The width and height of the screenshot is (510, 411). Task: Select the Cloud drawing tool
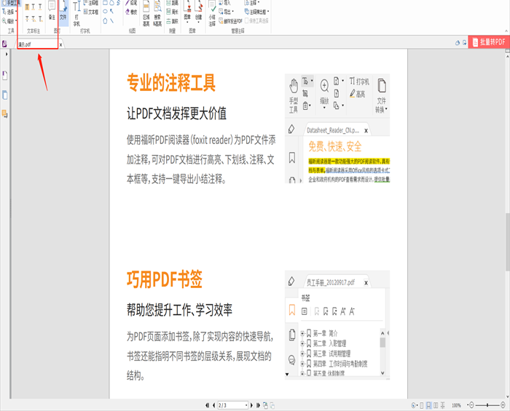click(112, 3)
